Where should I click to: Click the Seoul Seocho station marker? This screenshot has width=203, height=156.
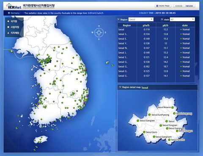click(169, 140)
